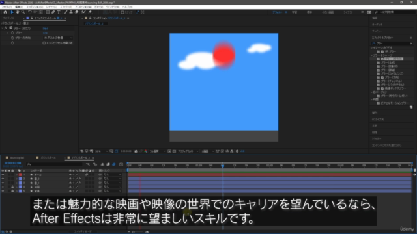This screenshot has width=417, height=234.
Task: Select the Selection arrow tool
Action: [x=12, y=12]
